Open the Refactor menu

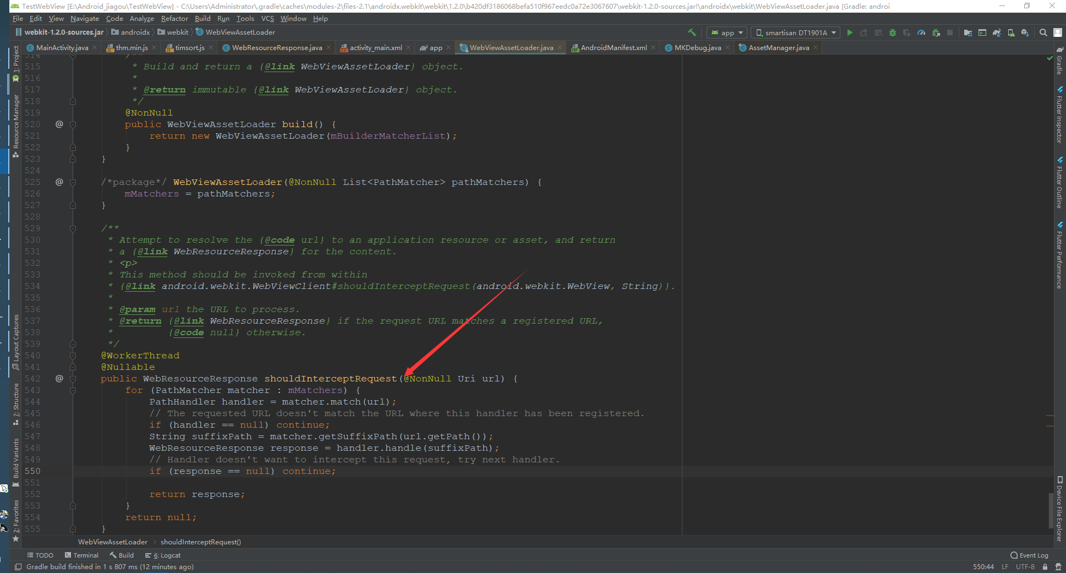pyautogui.click(x=174, y=19)
